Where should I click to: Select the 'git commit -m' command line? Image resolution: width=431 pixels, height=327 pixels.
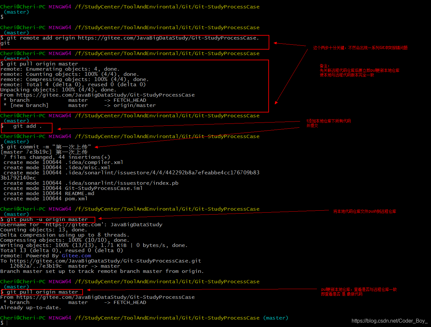pyautogui.click(x=46, y=147)
